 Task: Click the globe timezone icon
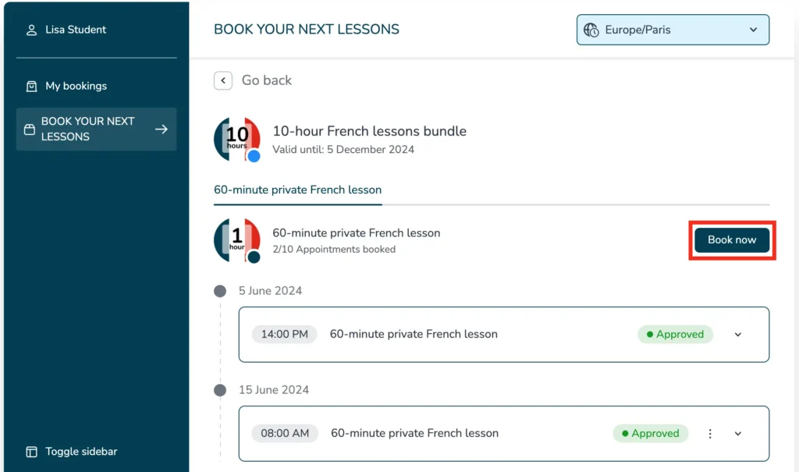(591, 30)
